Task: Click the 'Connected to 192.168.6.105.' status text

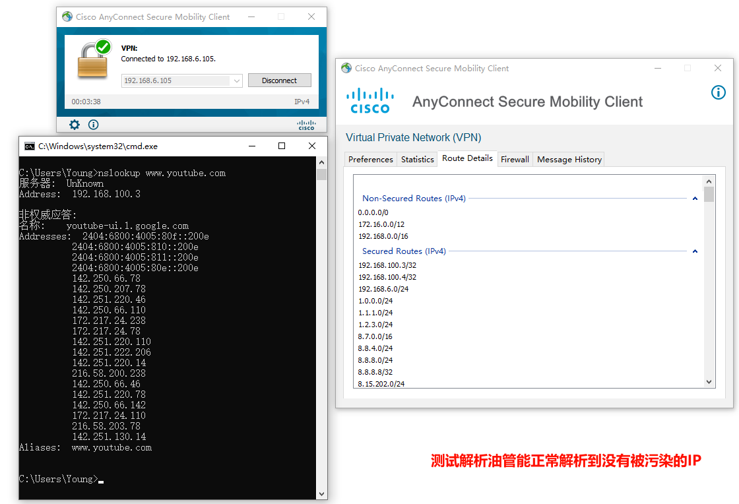Action: 168,59
